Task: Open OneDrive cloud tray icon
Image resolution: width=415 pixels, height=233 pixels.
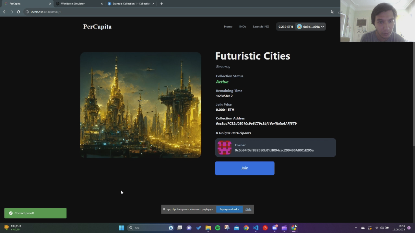Action: click(363, 228)
